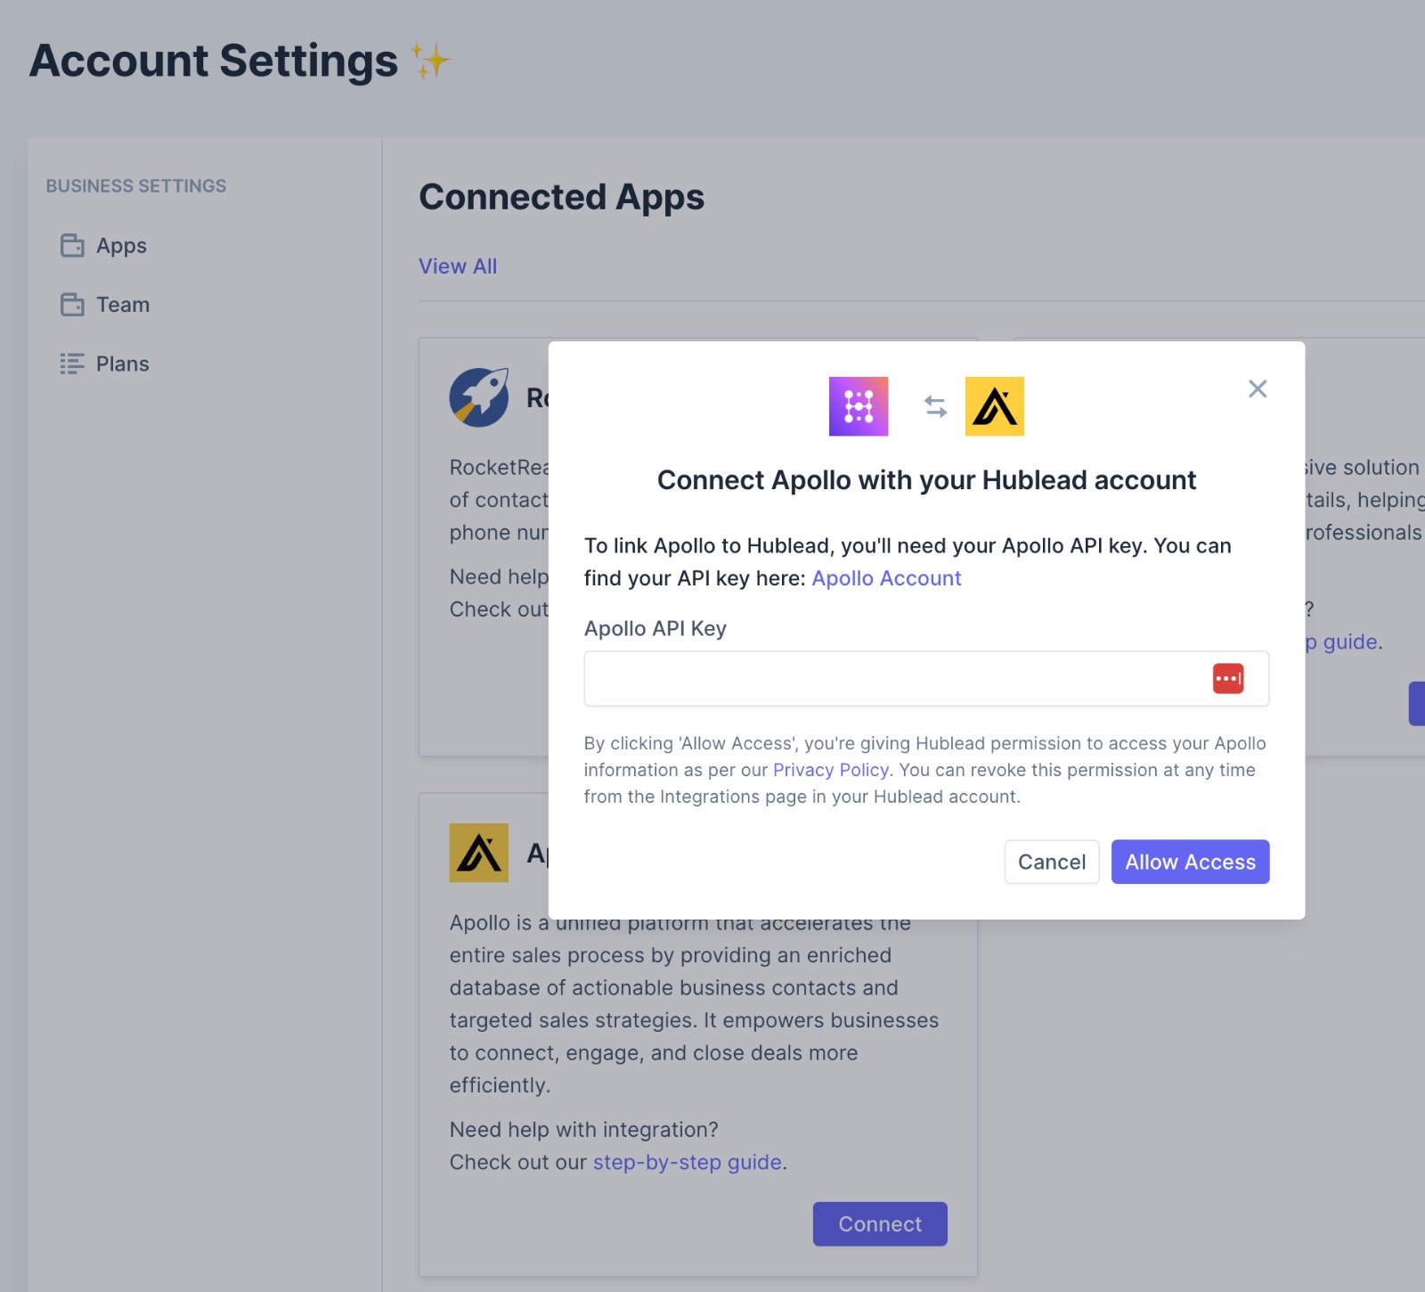This screenshot has width=1425, height=1292.
Task: Click the Team folder icon in sidebar
Action: point(72,305)
